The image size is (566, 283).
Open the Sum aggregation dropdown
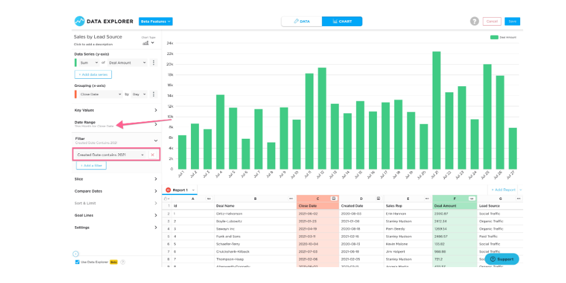pos(89,63)
